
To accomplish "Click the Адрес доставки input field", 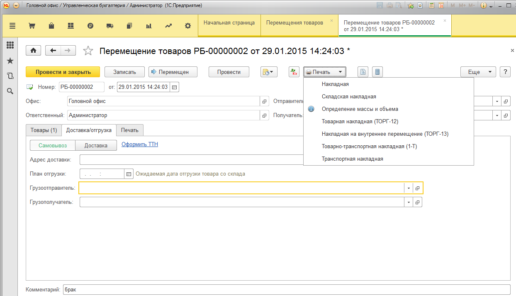I will coord(191,160).
